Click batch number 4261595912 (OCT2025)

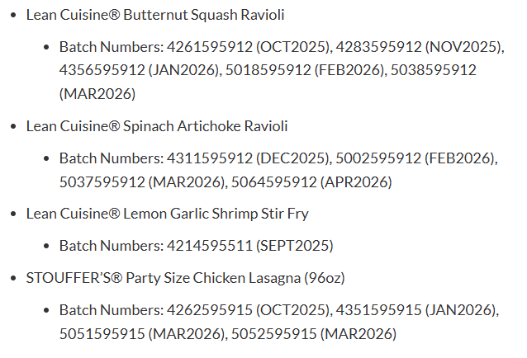coord(248,47)
